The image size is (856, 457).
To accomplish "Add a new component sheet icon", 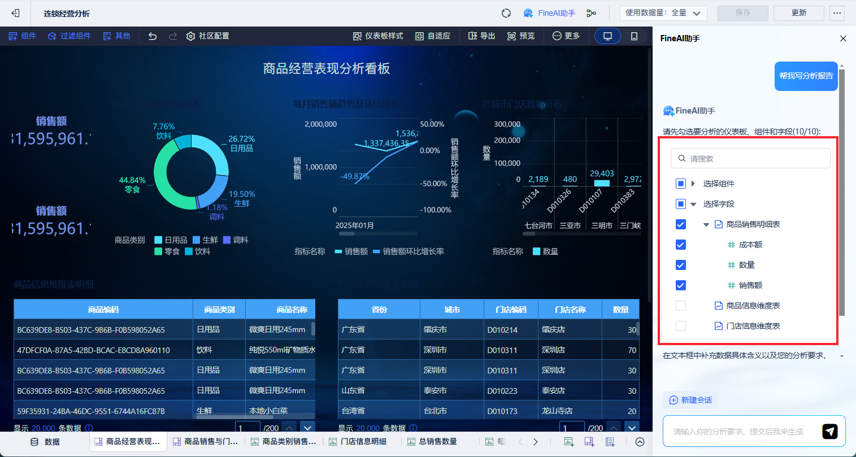I will point(569,442).
